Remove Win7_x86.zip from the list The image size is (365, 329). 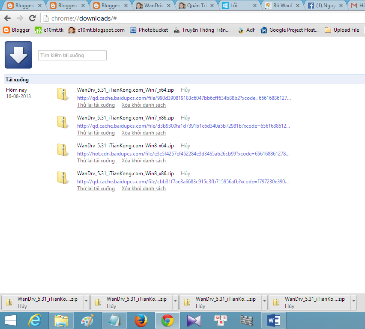(144, 133)
